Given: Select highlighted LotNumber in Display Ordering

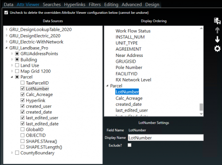Looking at the screenshot, I should (127, 92).
